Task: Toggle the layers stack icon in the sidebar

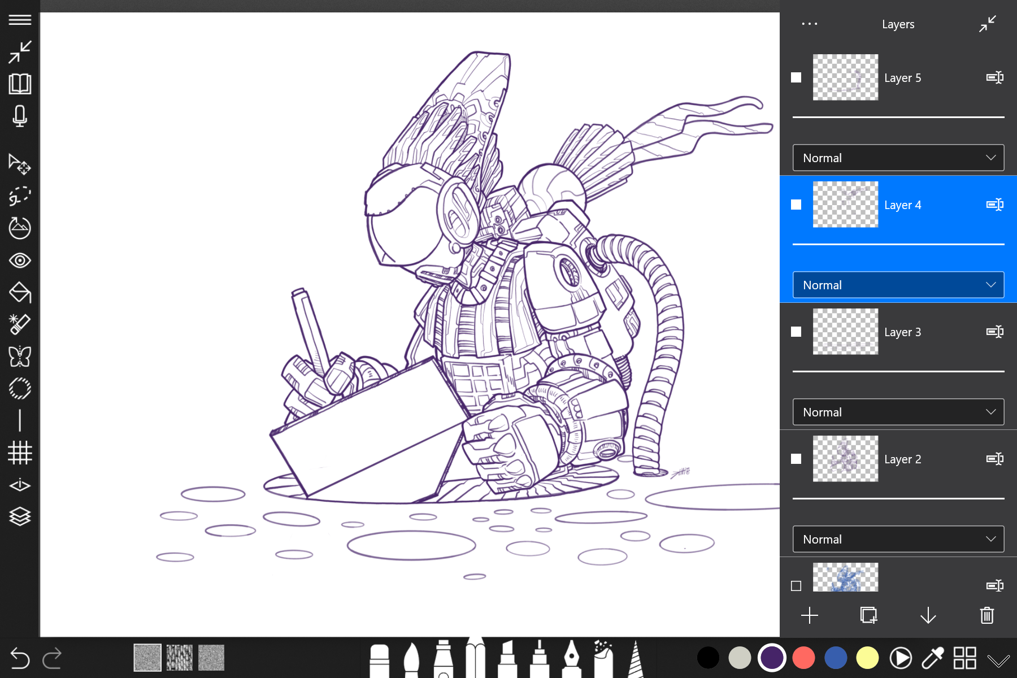Action: [x=20, y=516]
